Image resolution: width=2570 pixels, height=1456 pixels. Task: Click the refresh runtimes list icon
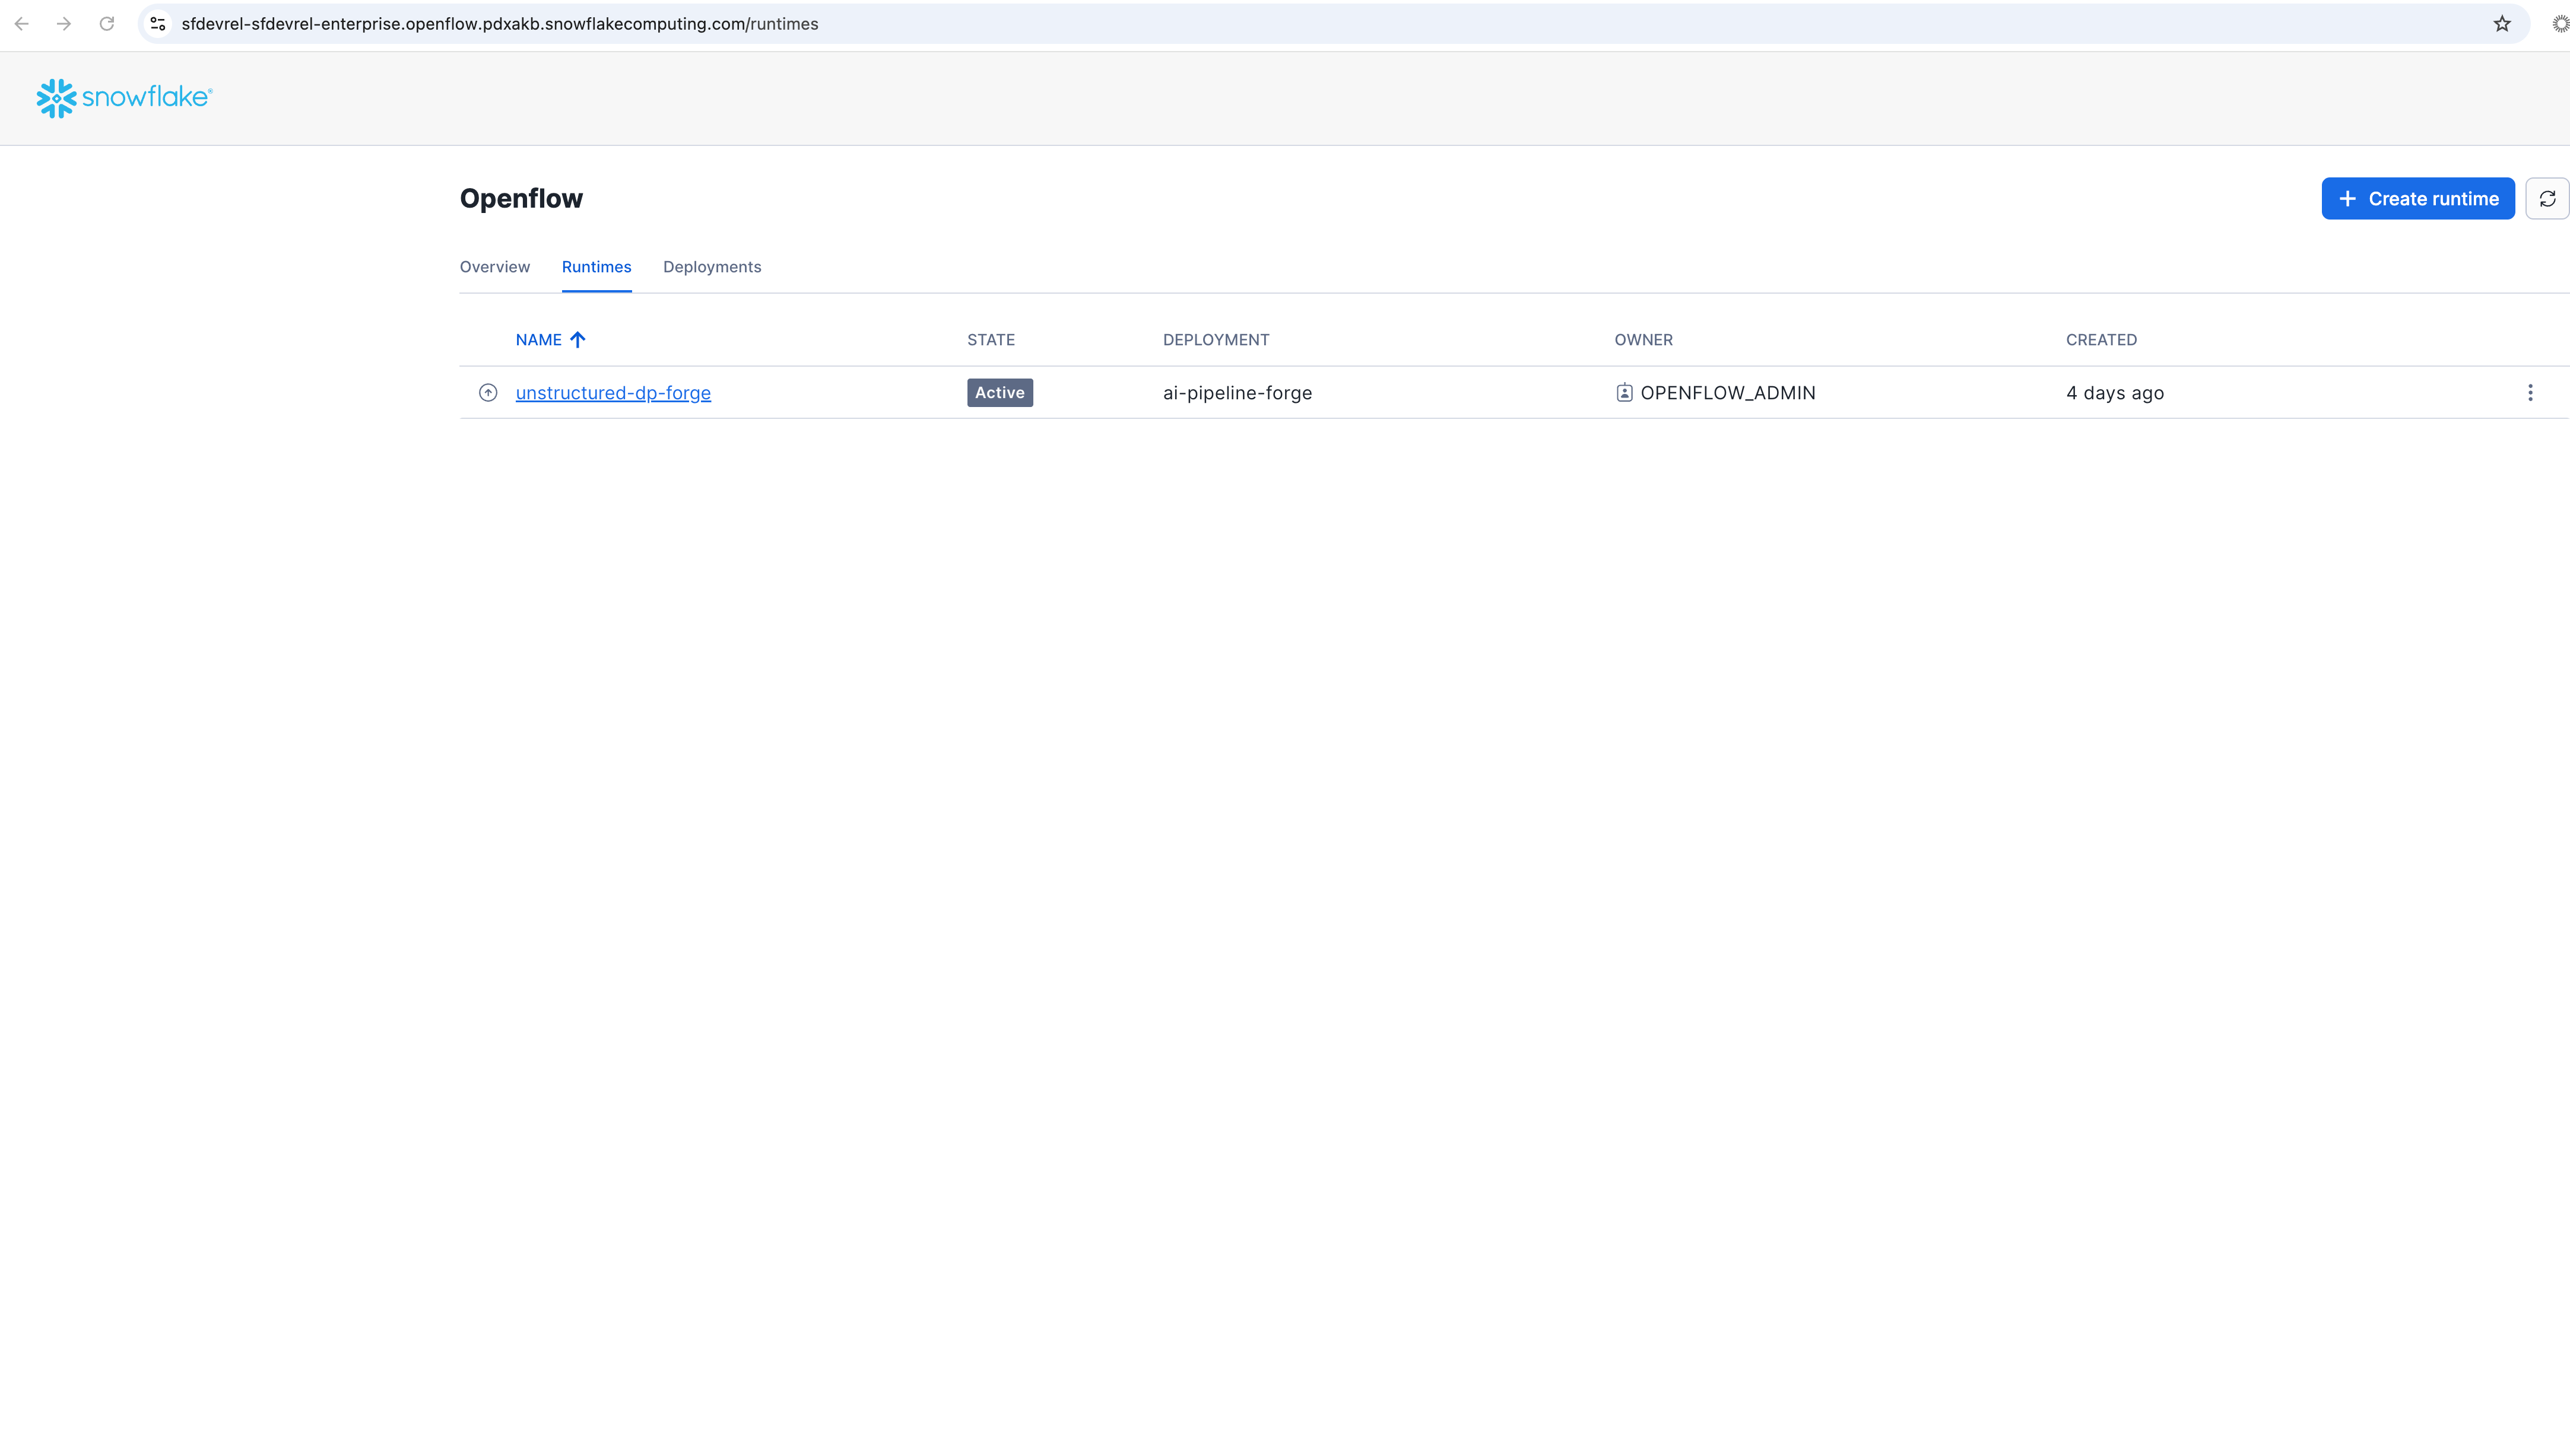pos(2547,198)
